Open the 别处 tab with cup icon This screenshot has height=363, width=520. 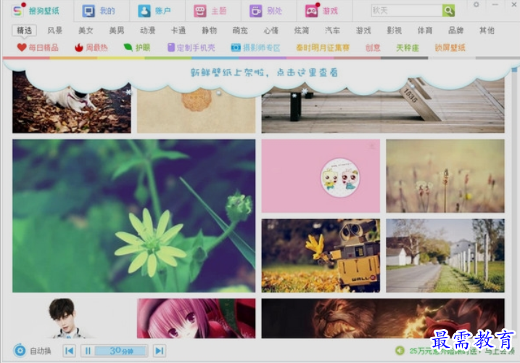[265, 11]
